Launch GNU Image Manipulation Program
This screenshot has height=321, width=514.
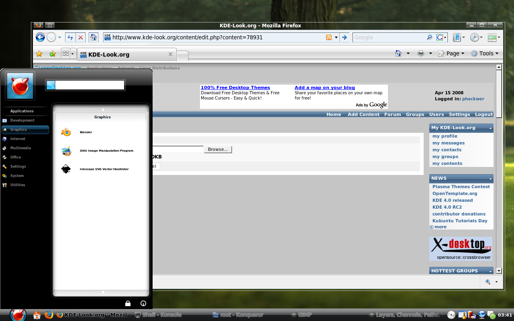coord(100,150)
